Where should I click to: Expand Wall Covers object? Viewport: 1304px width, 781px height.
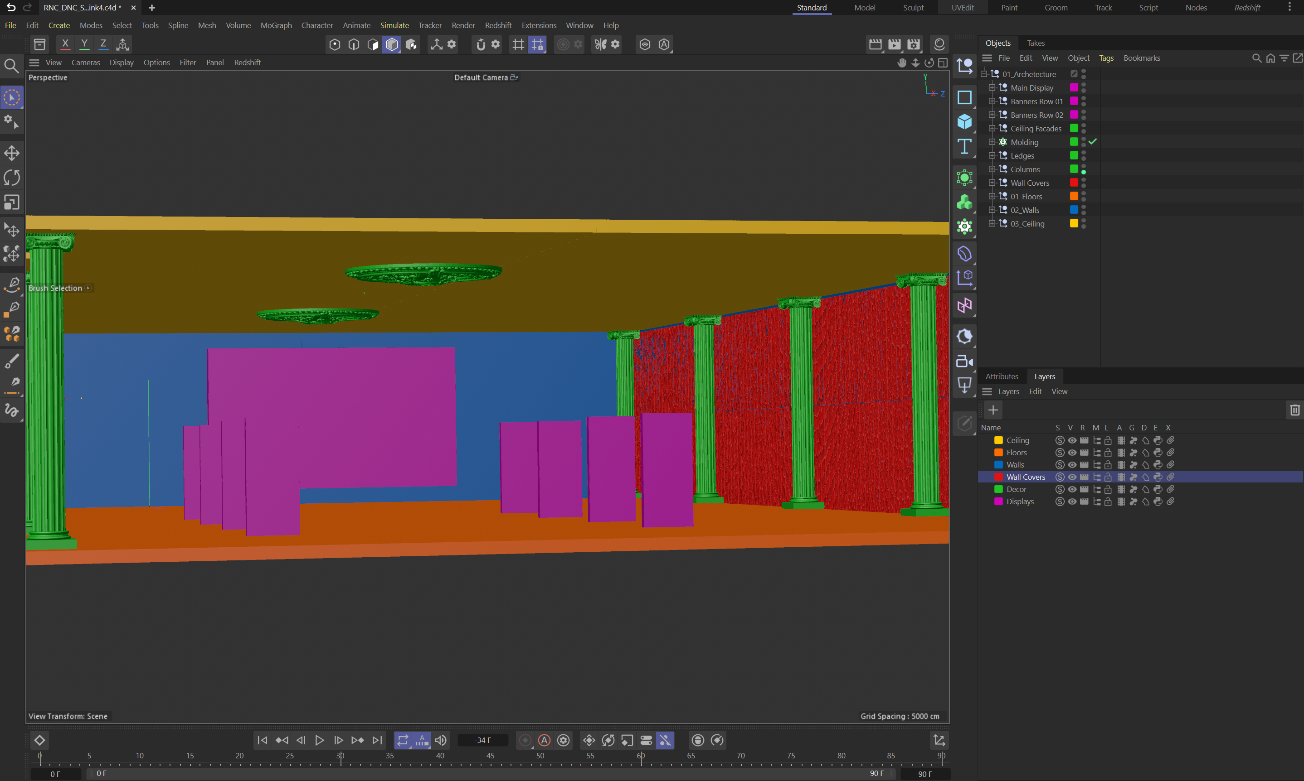(x=992, y=183)
